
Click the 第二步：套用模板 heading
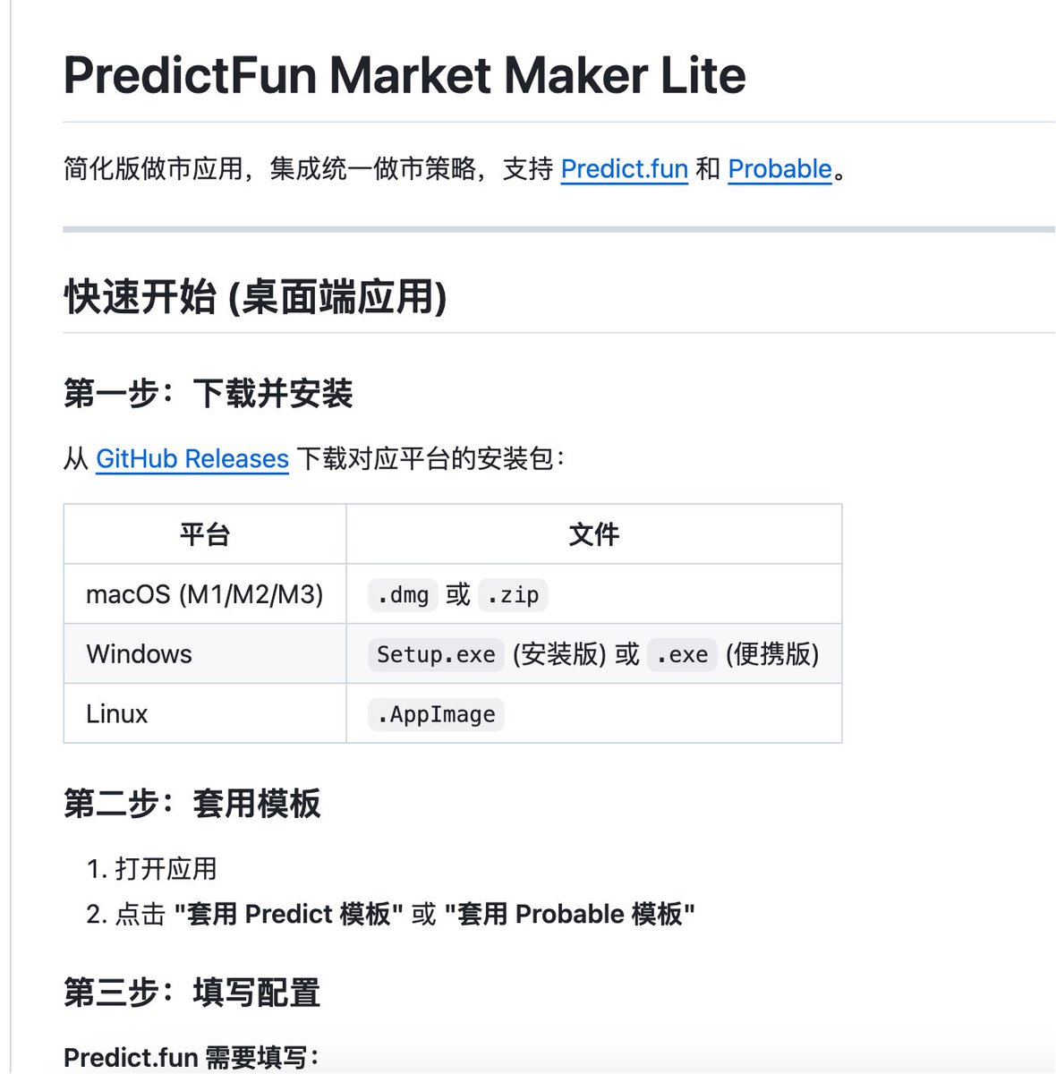point(192,803)
